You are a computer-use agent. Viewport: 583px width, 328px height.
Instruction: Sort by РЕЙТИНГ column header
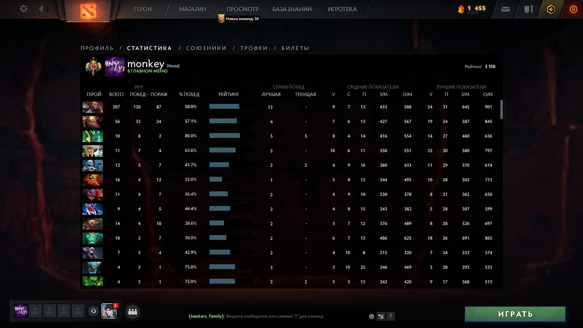229,94
